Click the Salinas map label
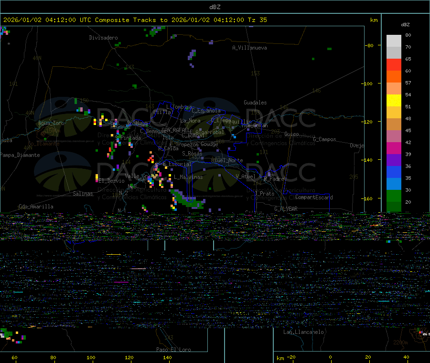The width and height of the screenshot is (430, 363). tap(83, 194)
